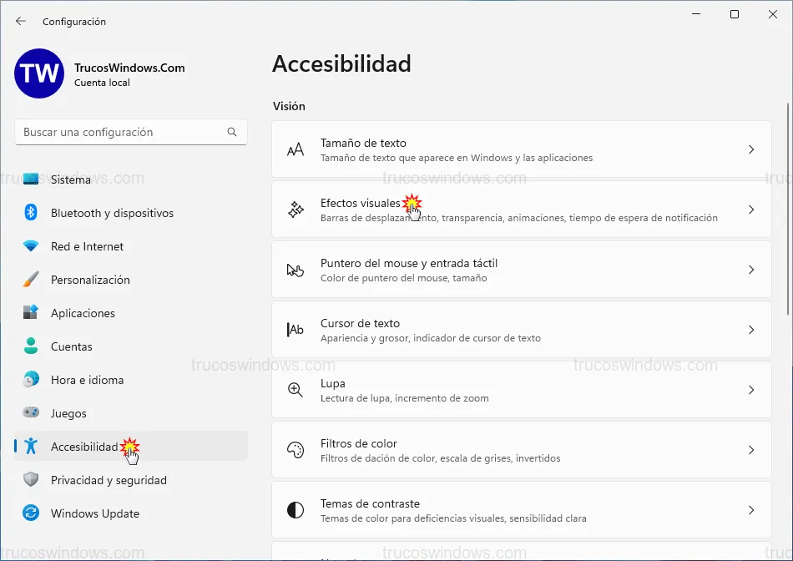Click the Lupa magnifier icon

coord(295,390)
